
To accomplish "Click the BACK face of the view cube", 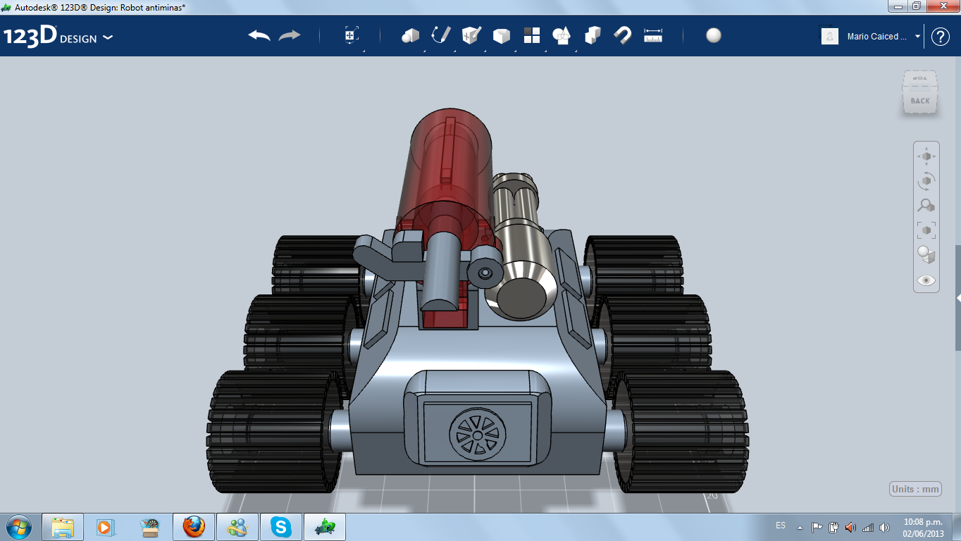I will [920, 101].
